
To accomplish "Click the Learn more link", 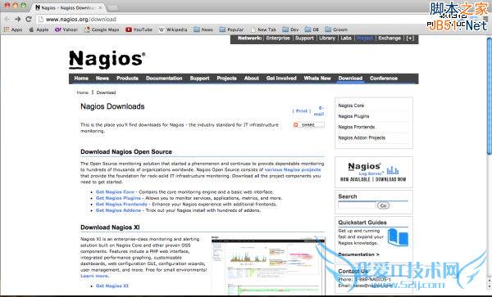I will (94, 276).
